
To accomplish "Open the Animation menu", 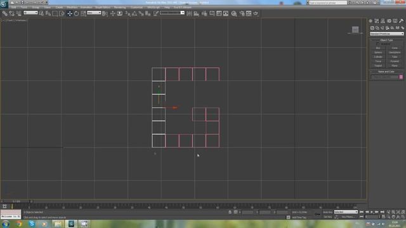I will point(86,8).
